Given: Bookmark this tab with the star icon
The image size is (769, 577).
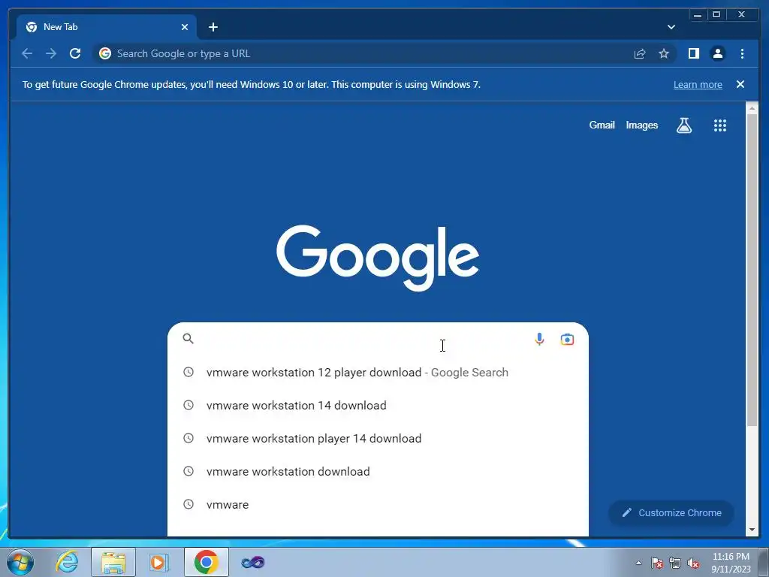Looking at the screenshot, I should [664, 53].
